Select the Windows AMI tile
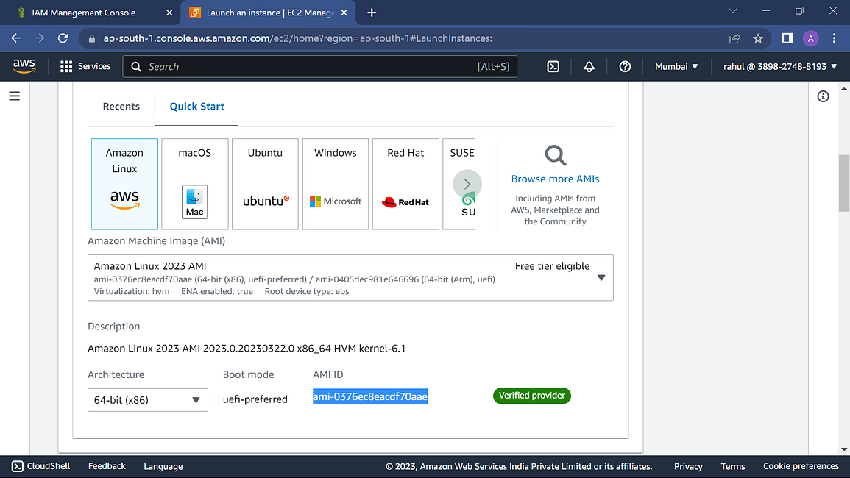This screenshot has width=850, height=478. click(336, 184)
